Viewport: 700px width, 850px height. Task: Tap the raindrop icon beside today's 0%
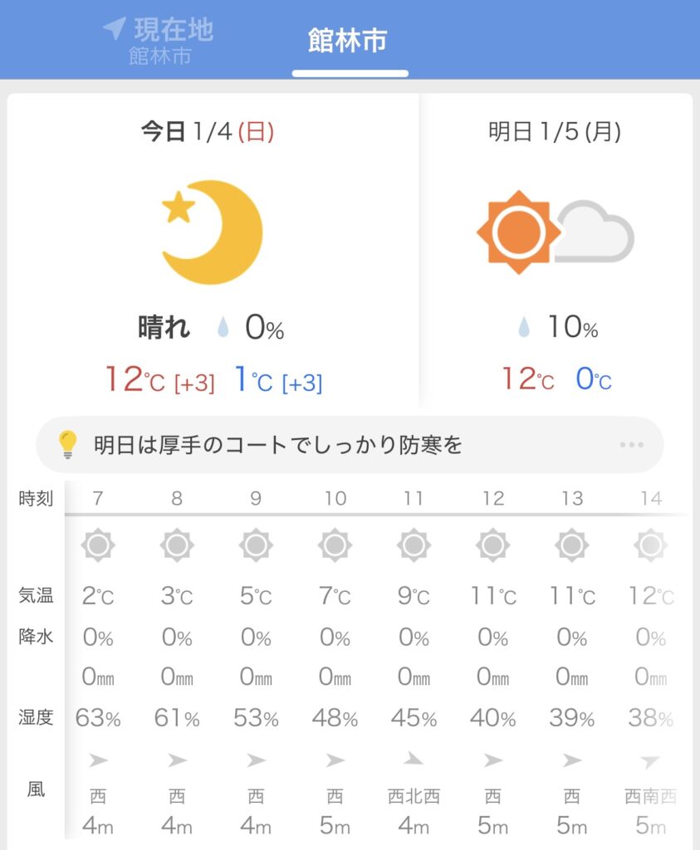223,329
